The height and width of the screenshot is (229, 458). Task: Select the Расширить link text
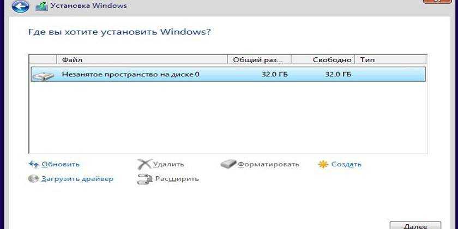coord(177,179)
